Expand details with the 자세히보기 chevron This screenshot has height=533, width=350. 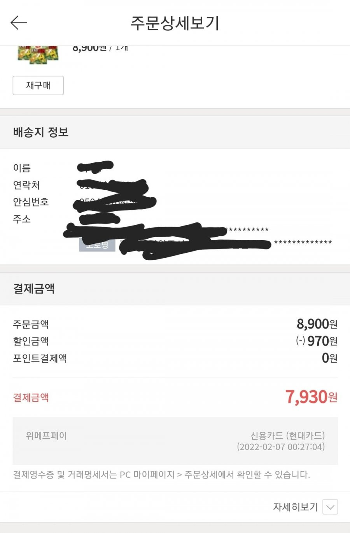click(330, 507)
